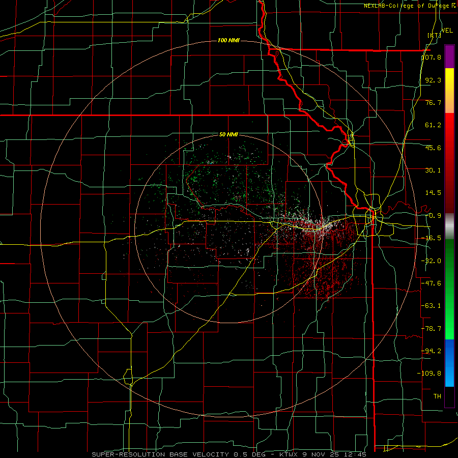Image resolution: width=458 pixels, height=458 pixels.
Task: Click the blue segment of the color bar
Action: (449, 363)
